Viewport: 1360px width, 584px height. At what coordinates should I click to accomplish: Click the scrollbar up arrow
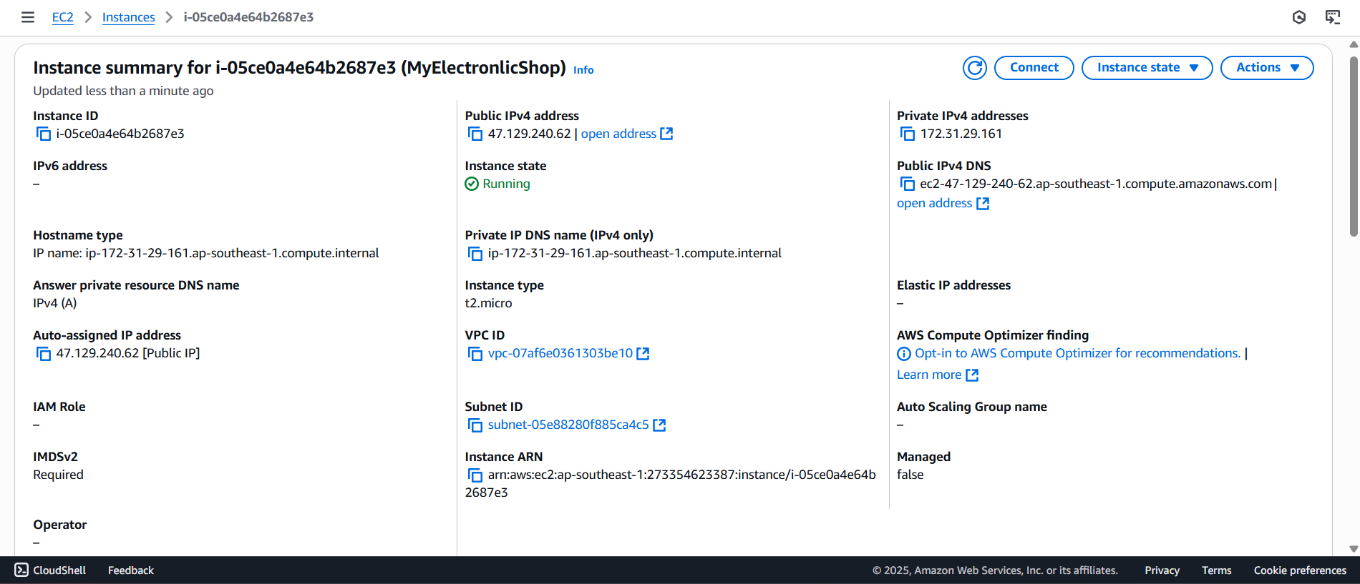(1354, 44)
